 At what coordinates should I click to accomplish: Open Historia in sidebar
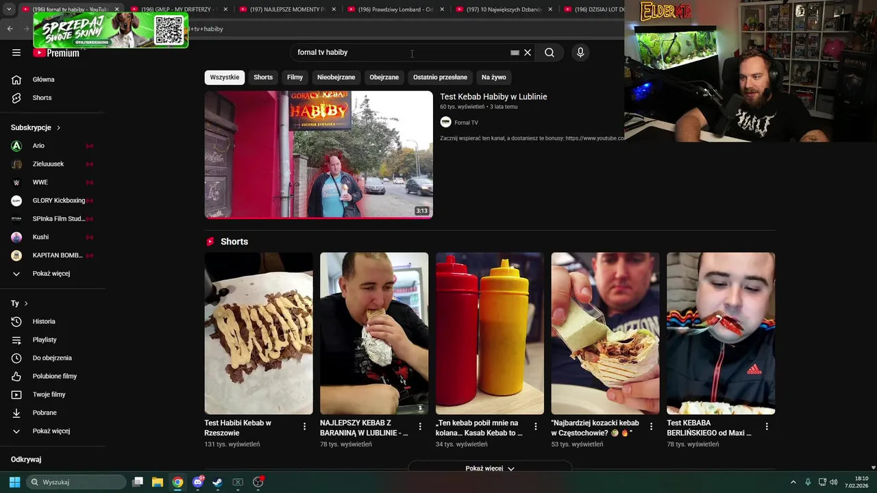click(x=52, y=322)
